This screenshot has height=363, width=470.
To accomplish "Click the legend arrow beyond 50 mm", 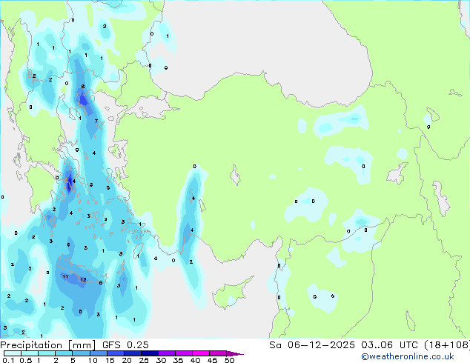I will (x=235, y=353).
